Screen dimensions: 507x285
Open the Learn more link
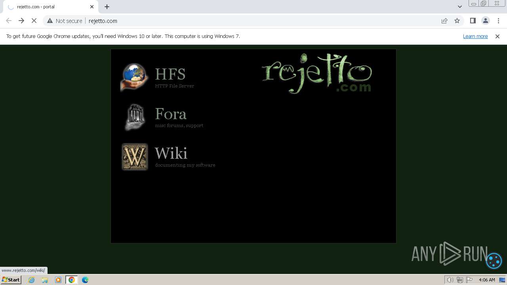click(475, 36)
